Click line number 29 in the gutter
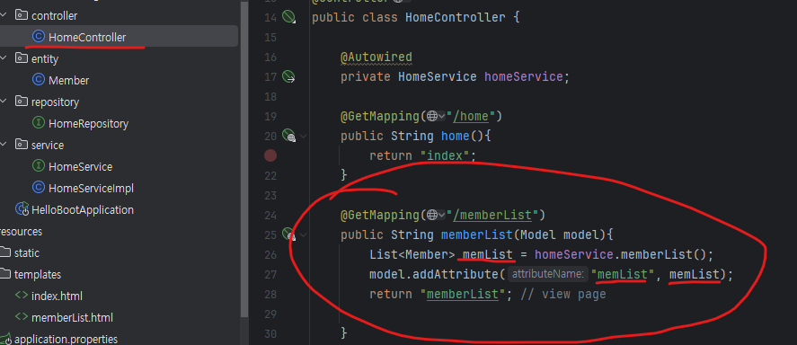The width and height of the screenshot is (797, 345). (x=270, y=314)
